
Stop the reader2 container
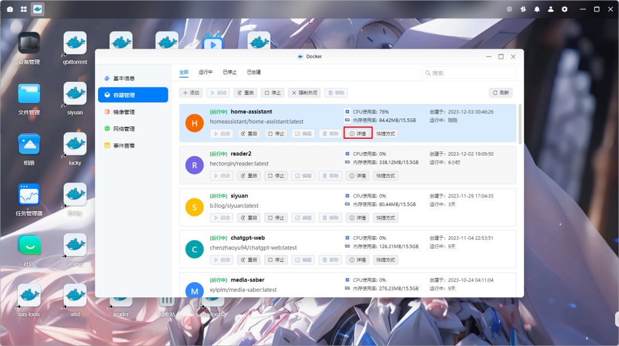(x=276, y=176)
